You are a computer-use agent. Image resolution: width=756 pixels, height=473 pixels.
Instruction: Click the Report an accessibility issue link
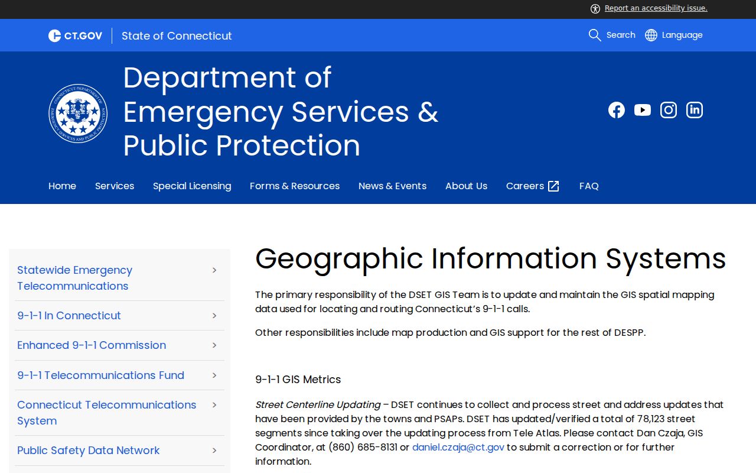(x=656, y=8)
